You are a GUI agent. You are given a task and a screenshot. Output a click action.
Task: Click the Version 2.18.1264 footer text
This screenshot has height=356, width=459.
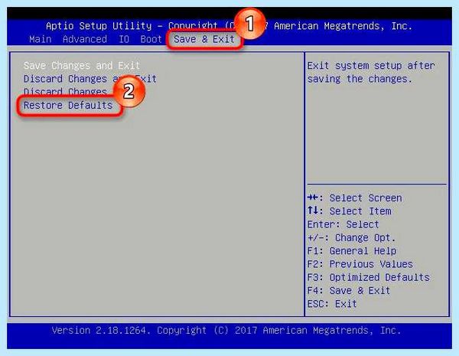click(x=226, y=331)
